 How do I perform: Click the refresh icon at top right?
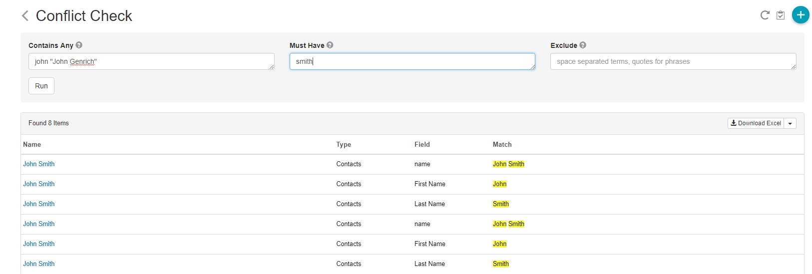coord(765,15)
